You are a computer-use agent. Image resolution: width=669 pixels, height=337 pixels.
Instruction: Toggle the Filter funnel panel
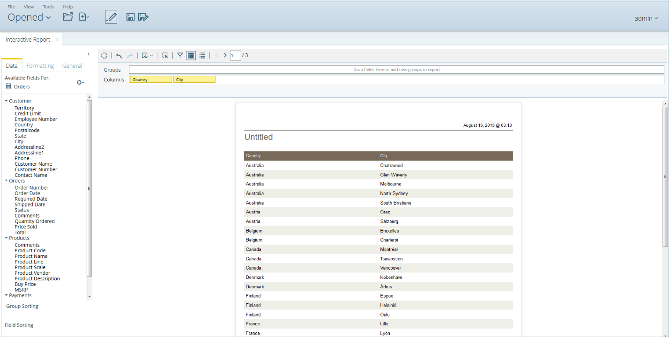(180, 56)
